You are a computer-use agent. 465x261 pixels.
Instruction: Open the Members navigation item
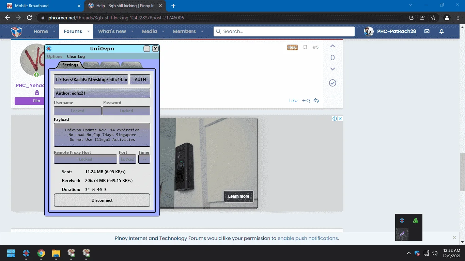click(184, 31)
